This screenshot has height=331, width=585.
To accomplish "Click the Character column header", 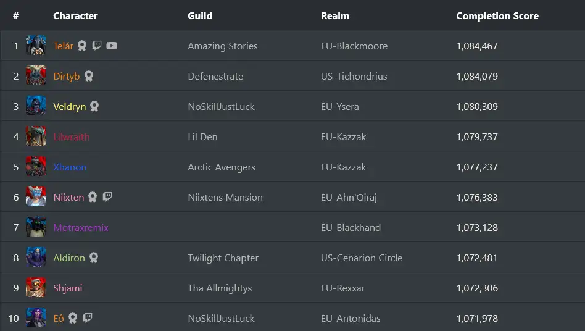I will click(x=75, y=15).
